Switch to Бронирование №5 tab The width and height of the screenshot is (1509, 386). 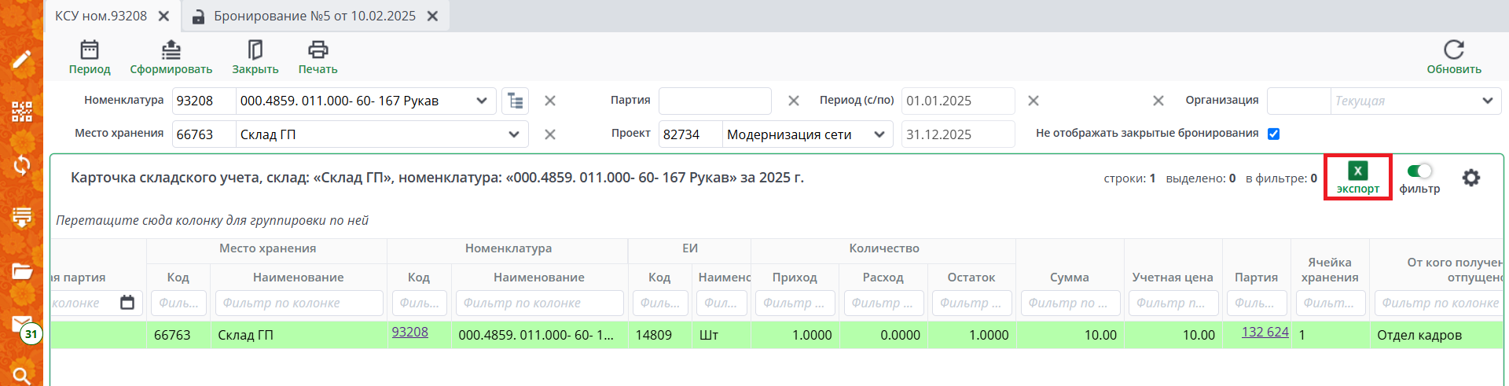coord(314,17)
